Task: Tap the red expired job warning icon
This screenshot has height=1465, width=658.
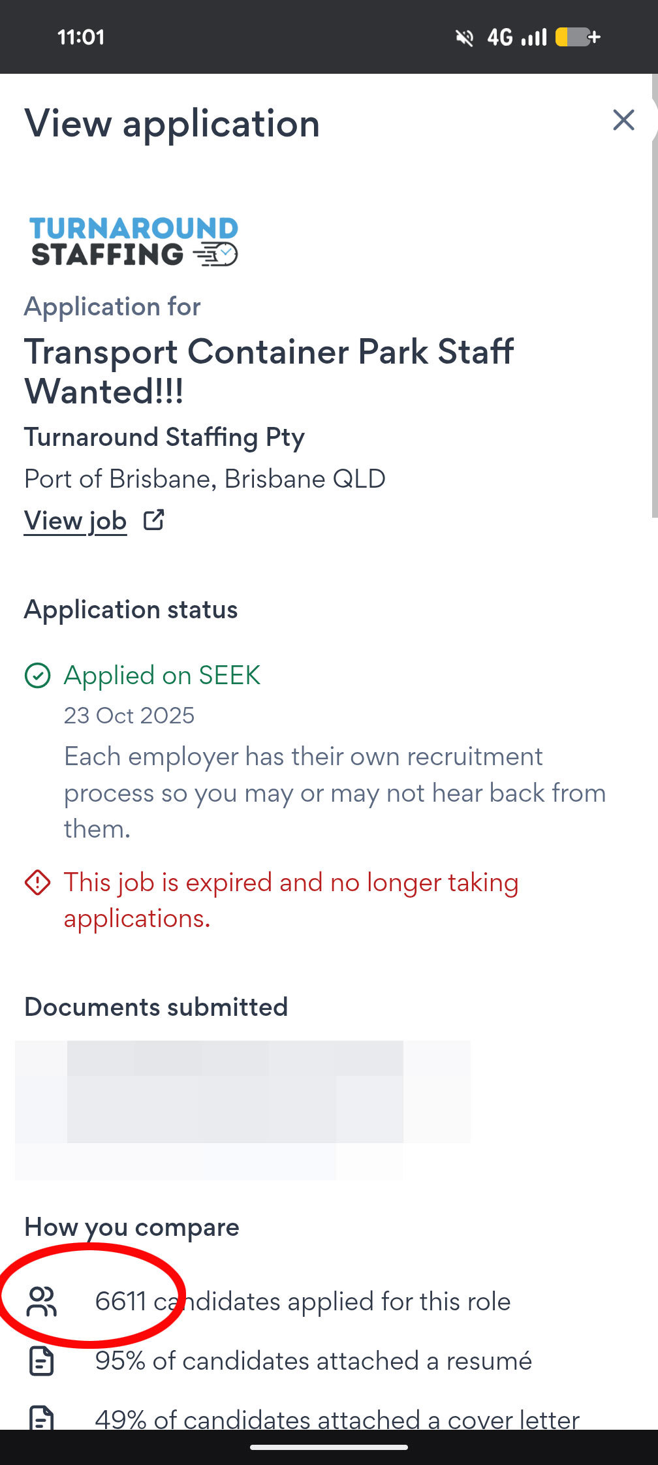Action: click(x=37, y=883)
